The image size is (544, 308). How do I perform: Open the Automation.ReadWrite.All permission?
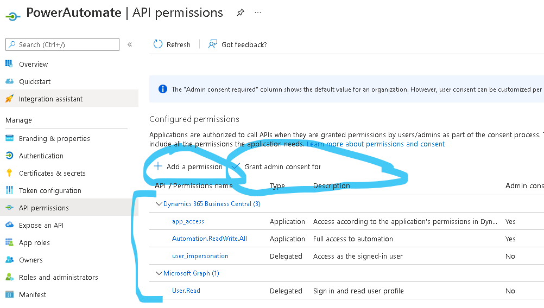pos(209,239)
